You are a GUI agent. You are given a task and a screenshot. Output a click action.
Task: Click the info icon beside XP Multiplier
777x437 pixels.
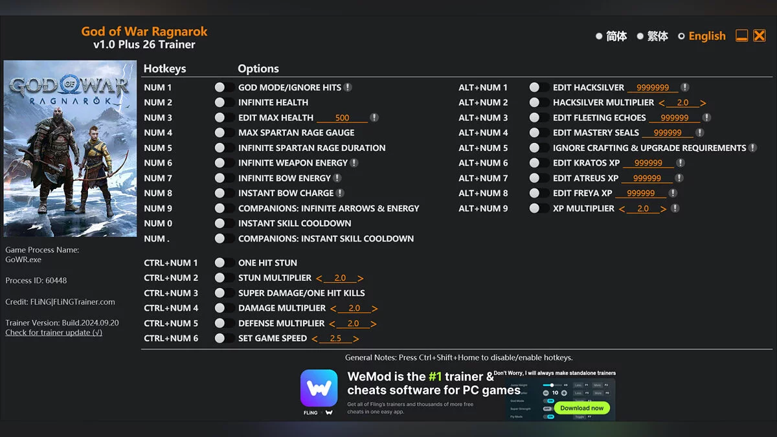(x=675, y=208)
